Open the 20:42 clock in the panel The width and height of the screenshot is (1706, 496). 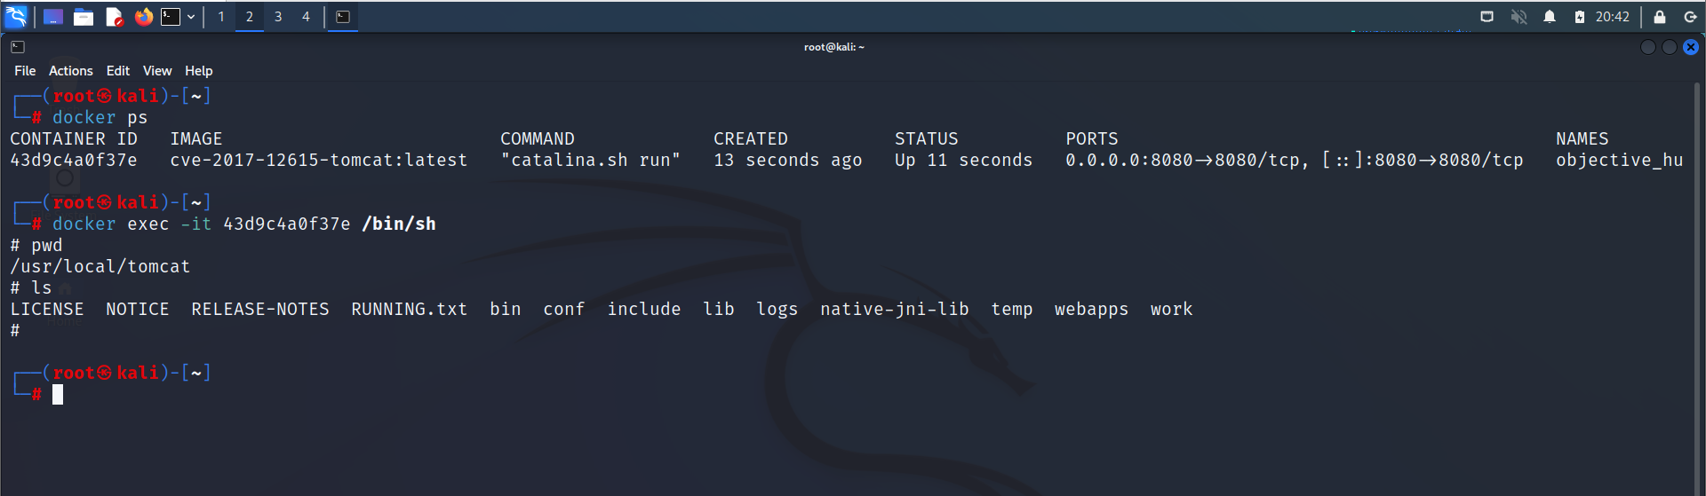tap(1613, 17)
